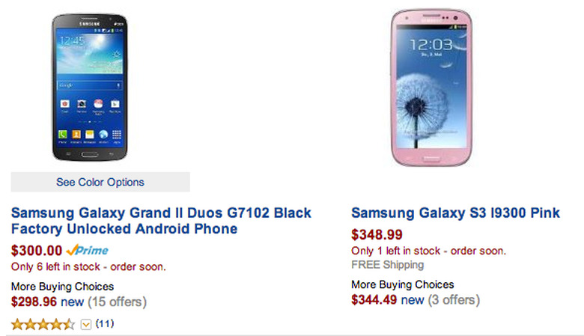Image resolution: width=584 pixels, height=336 pixels.
Task: Click the $300.00 price
Action: point(37,251)
